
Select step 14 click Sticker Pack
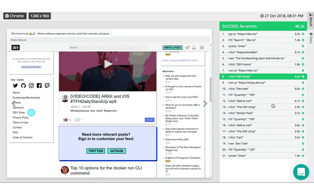pyautogui.click(x=263, y=113)
